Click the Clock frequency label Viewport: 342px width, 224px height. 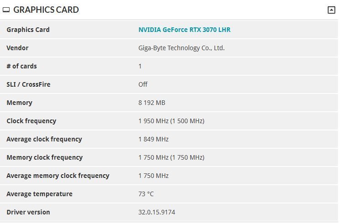[31, 121]
